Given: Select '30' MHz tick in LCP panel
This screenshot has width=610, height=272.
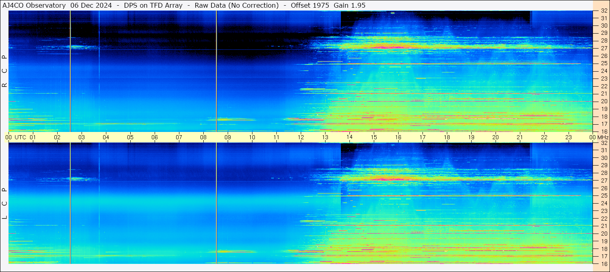Looking at the screenshot, I should (x=604, y=158).
